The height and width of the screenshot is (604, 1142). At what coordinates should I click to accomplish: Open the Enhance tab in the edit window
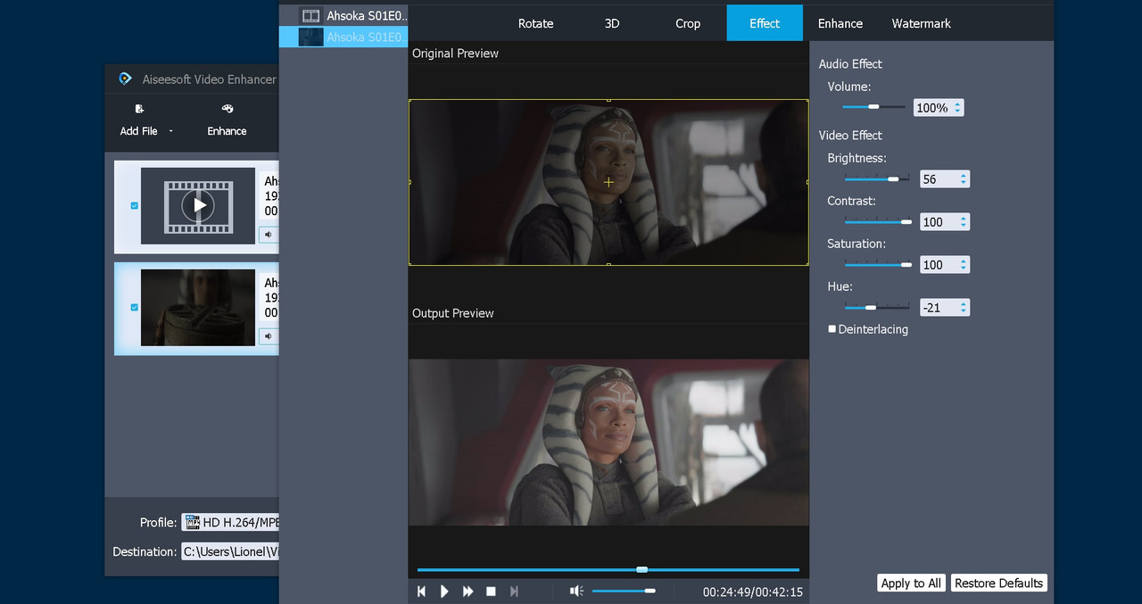pyautogui.click(x=840, y=23)
